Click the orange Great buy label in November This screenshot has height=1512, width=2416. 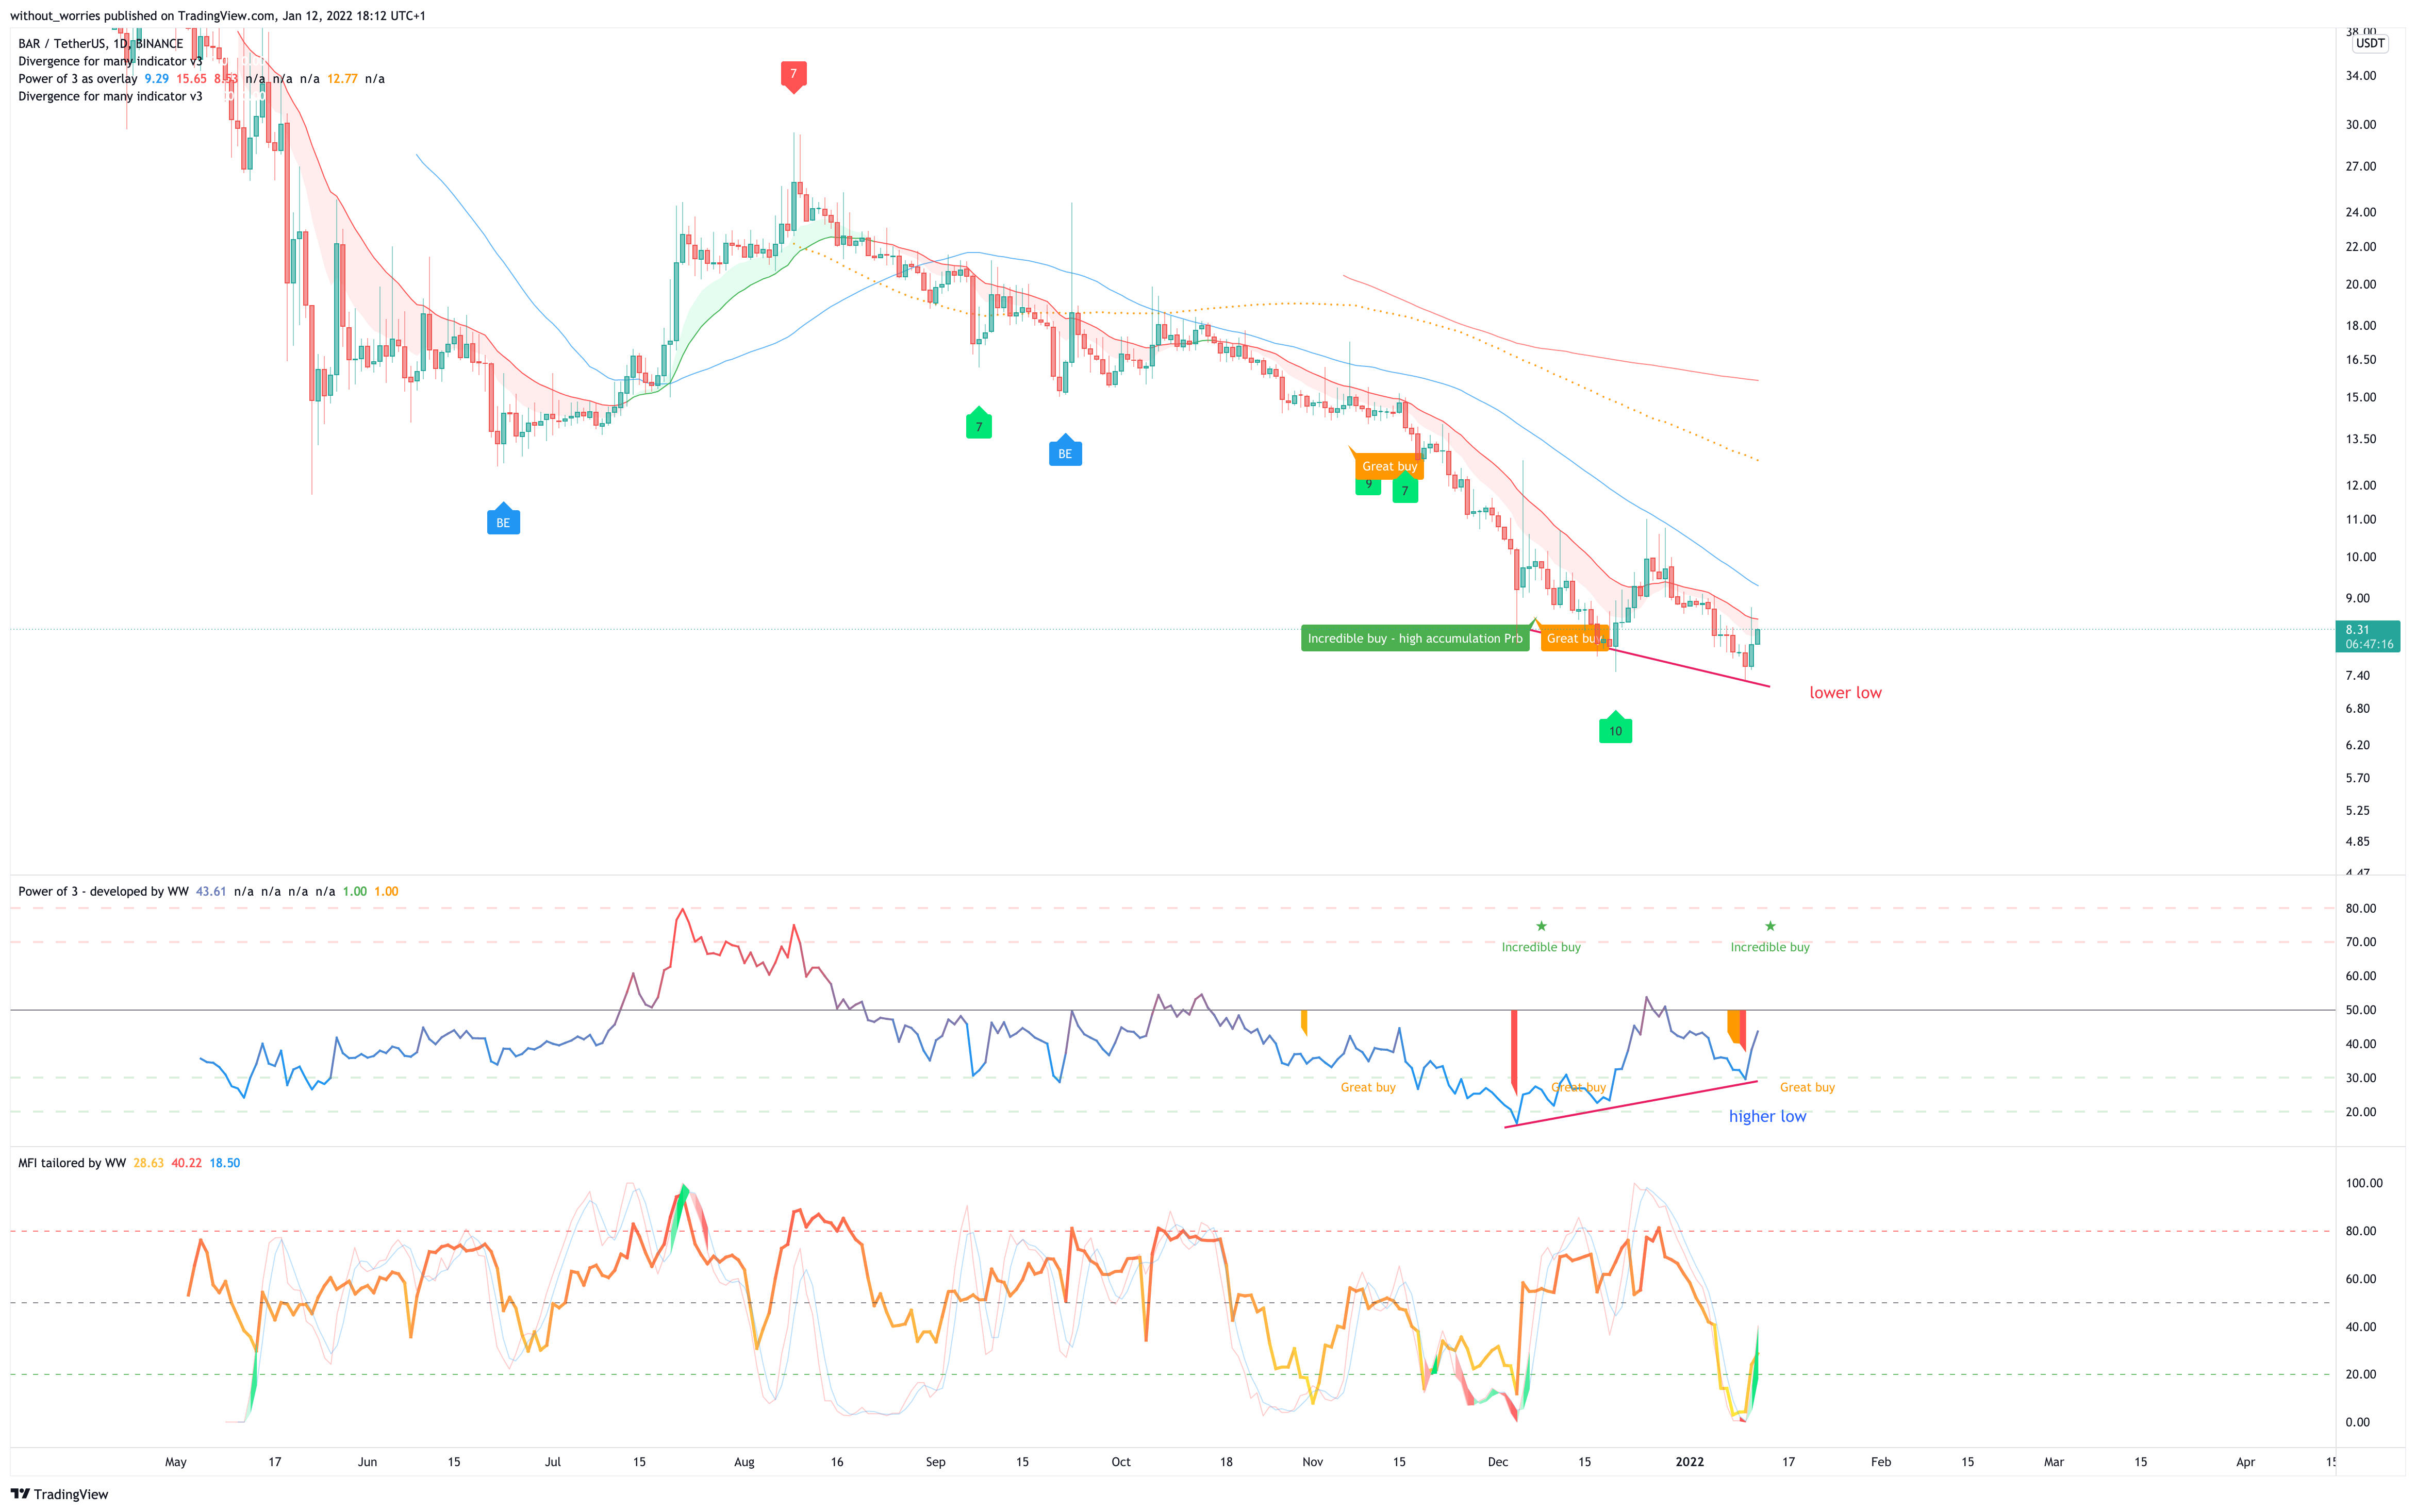pyautogui.click(x=1389, y=466)
